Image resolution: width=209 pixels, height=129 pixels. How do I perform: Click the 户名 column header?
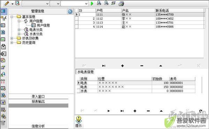tap(138, 10)
